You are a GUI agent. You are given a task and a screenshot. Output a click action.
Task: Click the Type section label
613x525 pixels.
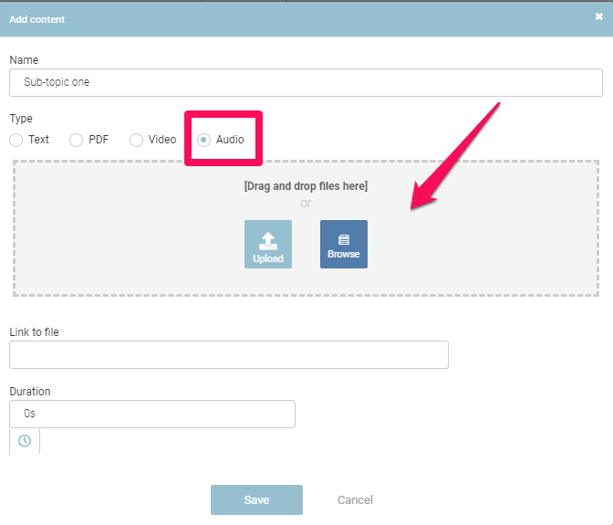point(21,119)
